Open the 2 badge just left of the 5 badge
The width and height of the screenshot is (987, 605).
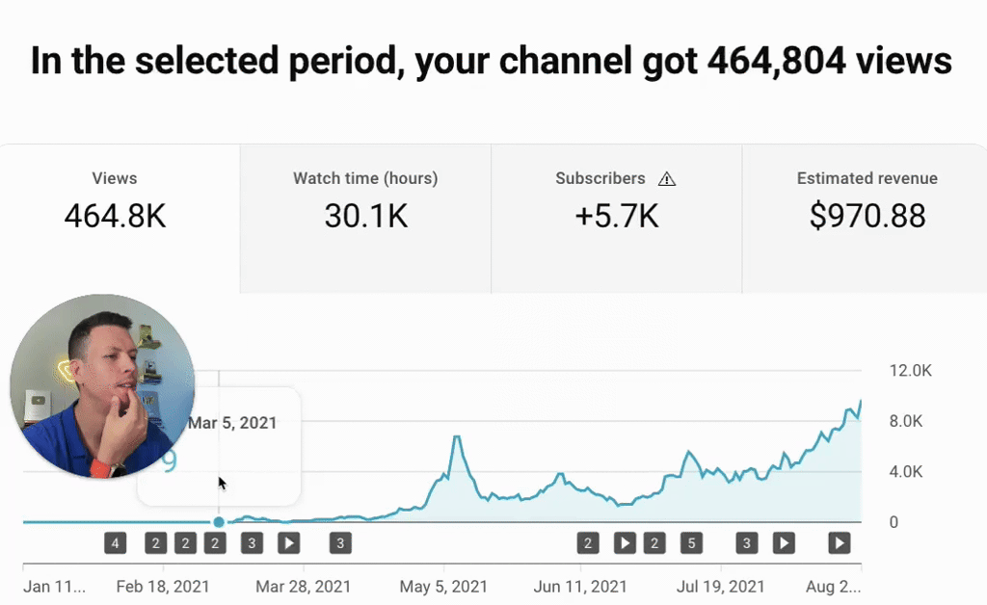coord(654,543)
